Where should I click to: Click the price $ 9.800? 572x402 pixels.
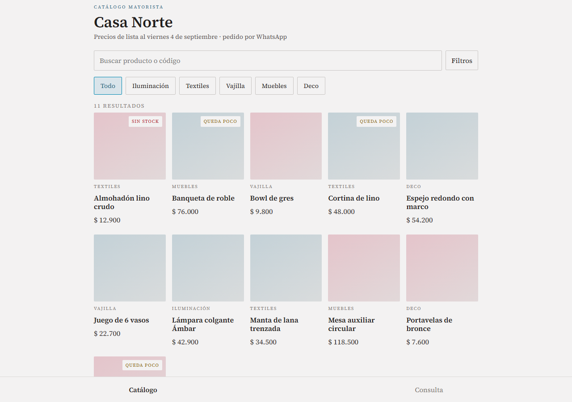tap(261, 212)
